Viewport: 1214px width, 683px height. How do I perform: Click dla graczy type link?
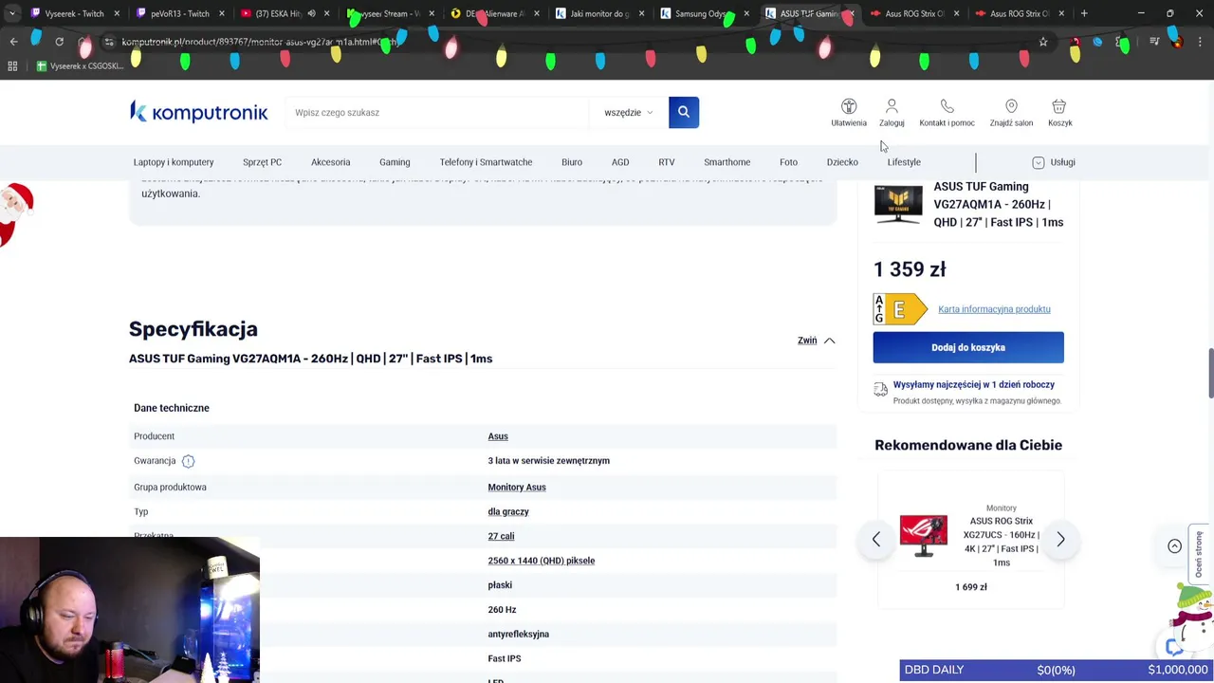[x=508, y=512]
